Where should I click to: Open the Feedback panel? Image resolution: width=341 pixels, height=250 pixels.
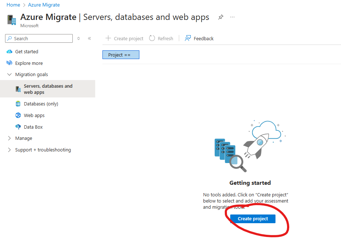pos(199,38)
